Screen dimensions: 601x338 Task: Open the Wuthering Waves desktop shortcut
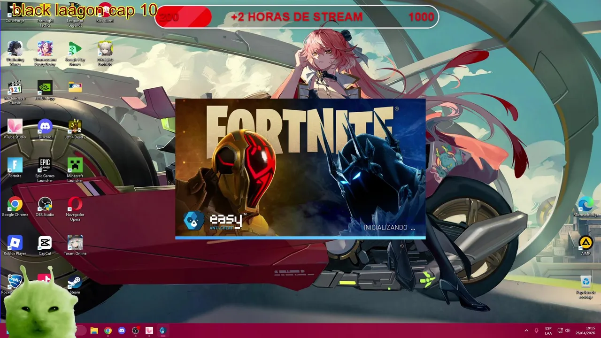point(15,53)
